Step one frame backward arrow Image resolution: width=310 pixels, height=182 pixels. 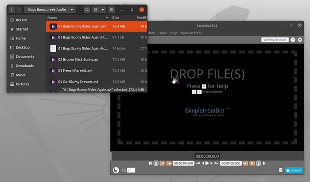[203, 163]
